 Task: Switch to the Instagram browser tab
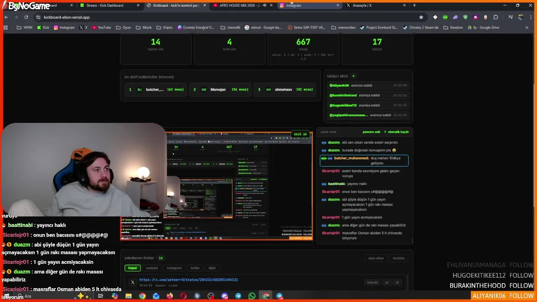coord(309,5)
